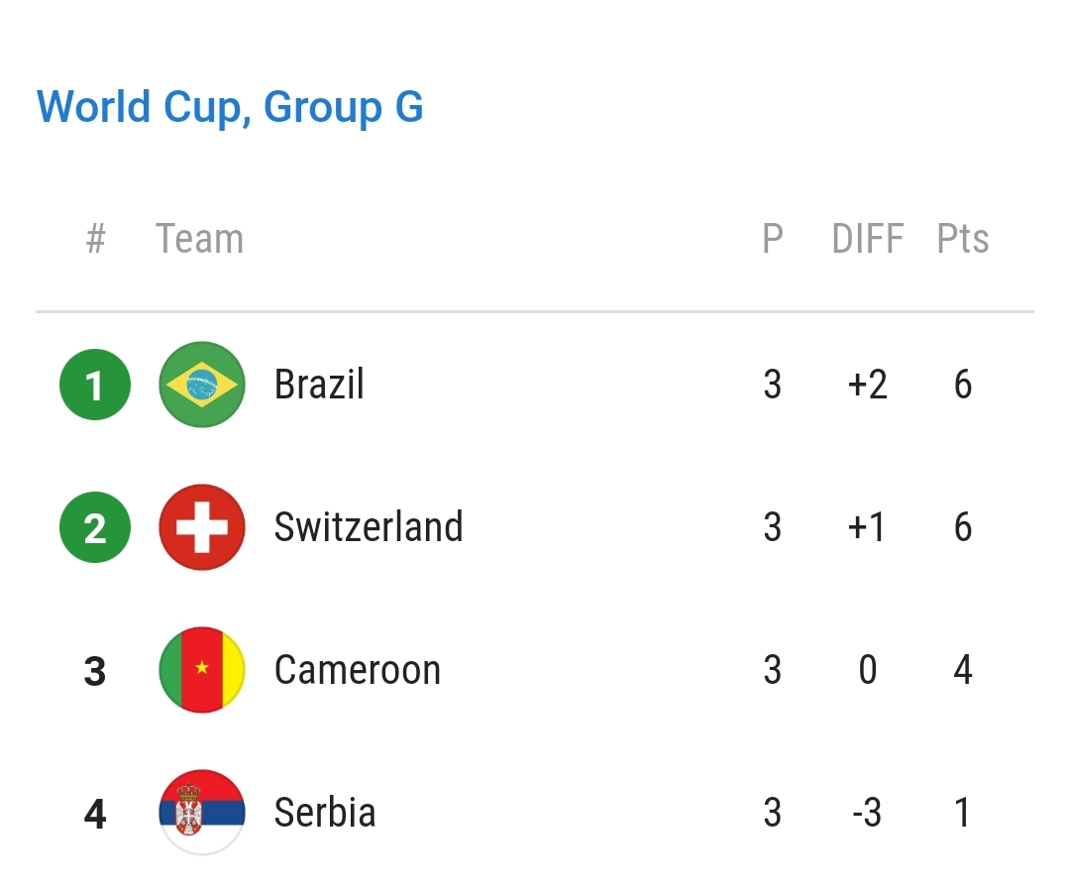Click rank number 3 beside Cameroon
This screenshot has height=892, width=1070.
(95, 671)
